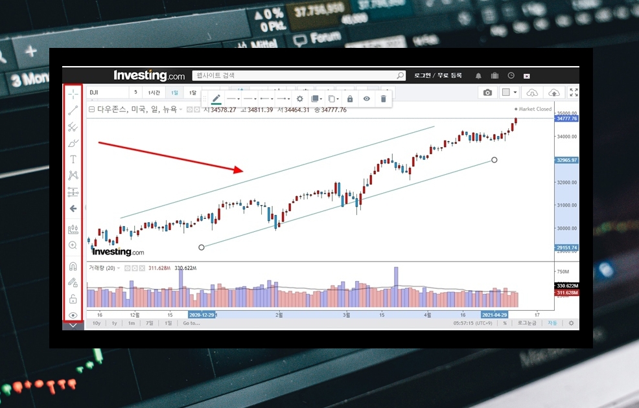Viewport: 639px width, 408px height.
Task: Open 거래량 indicator settings
Action: tap(135, 268)
